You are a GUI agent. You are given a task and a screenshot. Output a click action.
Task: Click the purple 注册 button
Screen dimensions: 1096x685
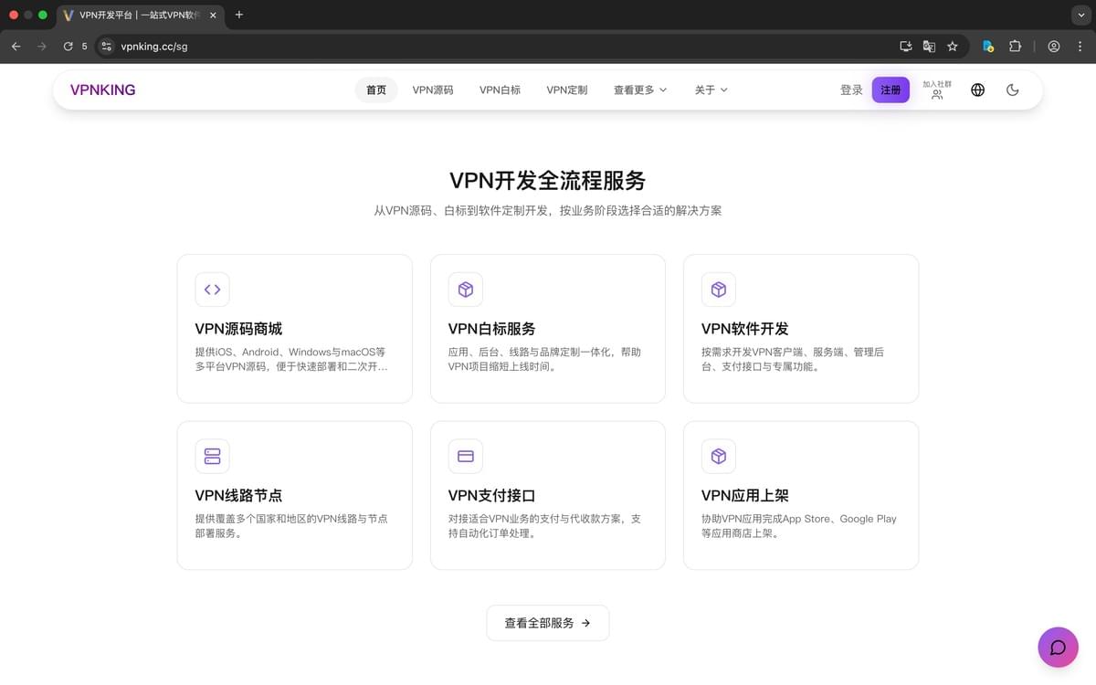point(890,90)
